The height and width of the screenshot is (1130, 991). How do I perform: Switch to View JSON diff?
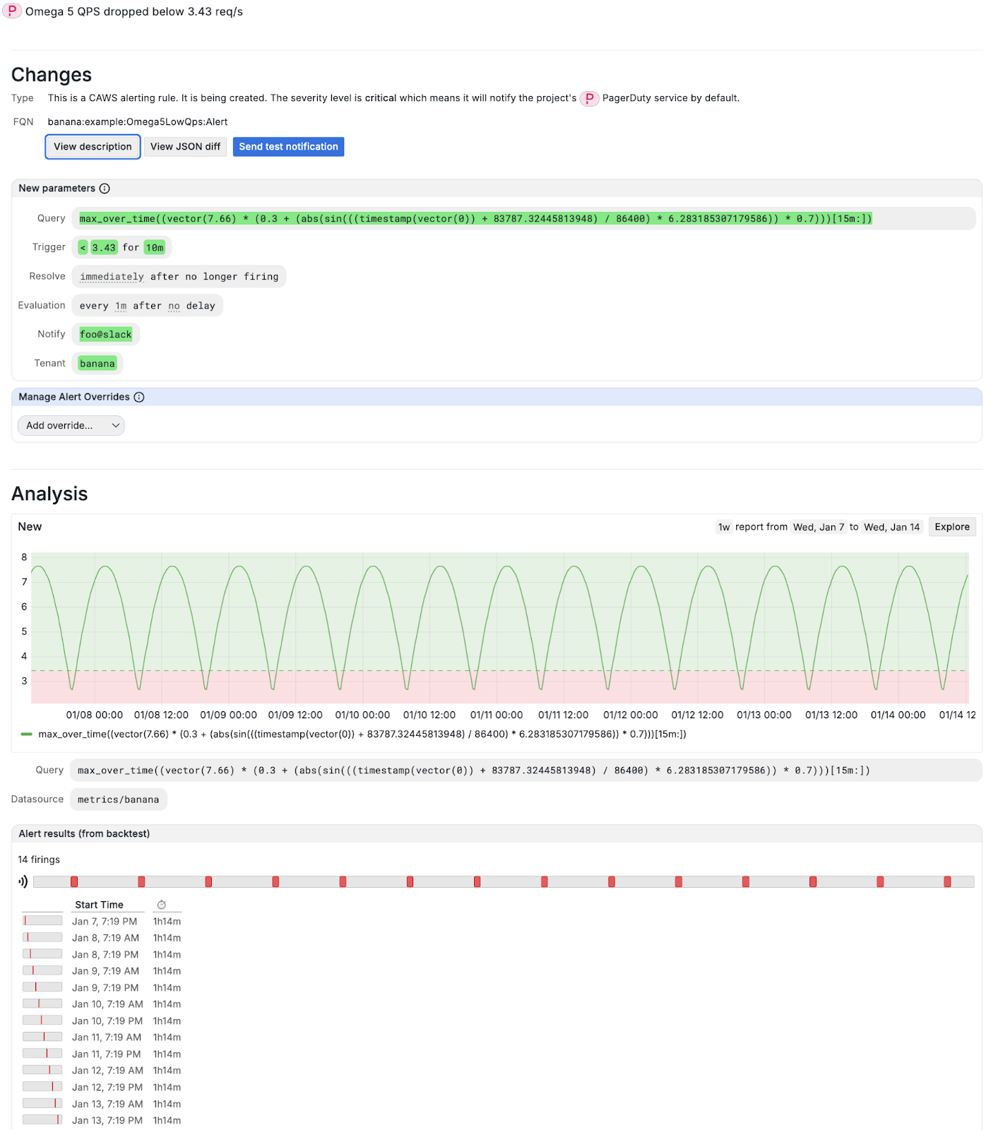[x=185, y=147]
